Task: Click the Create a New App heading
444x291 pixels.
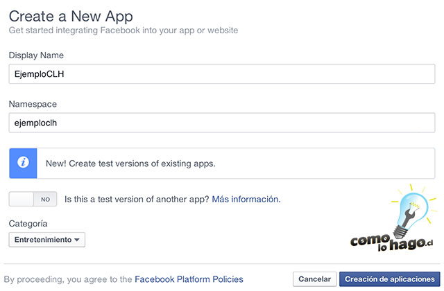Action: [x=71, y=17]
